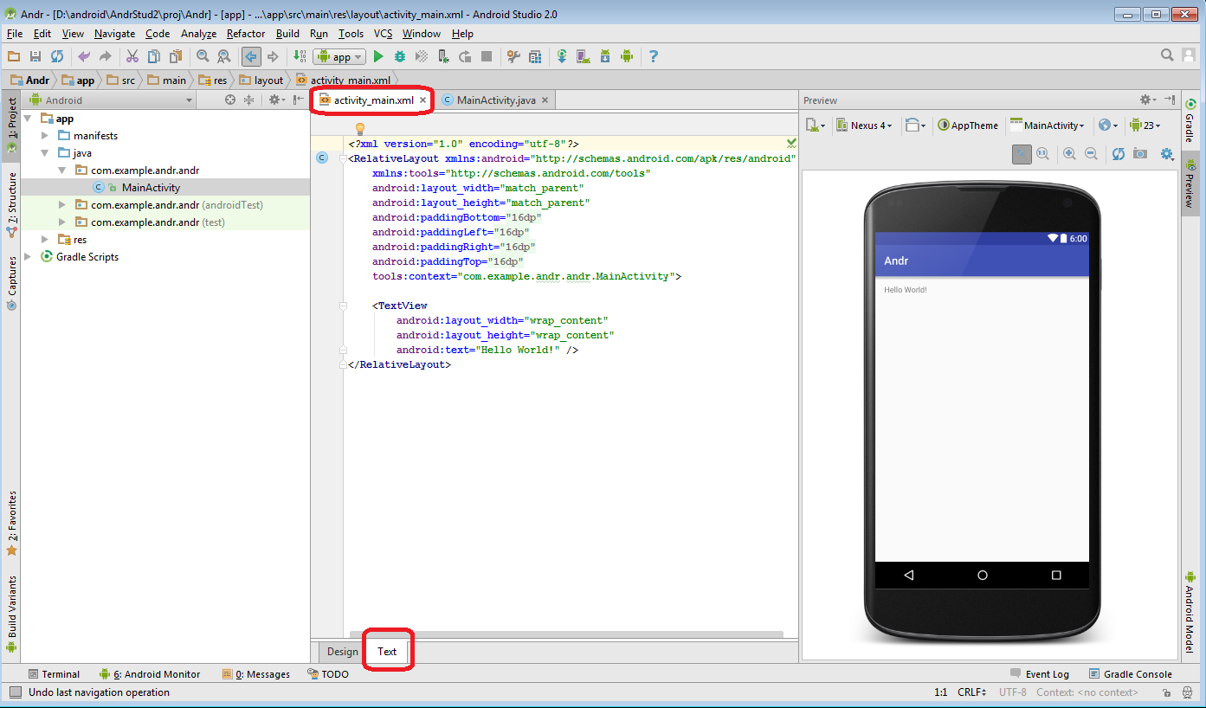Open the Build menu
Screen dimensions: 1206x708
pyautogui.click(x=287, y=34)
